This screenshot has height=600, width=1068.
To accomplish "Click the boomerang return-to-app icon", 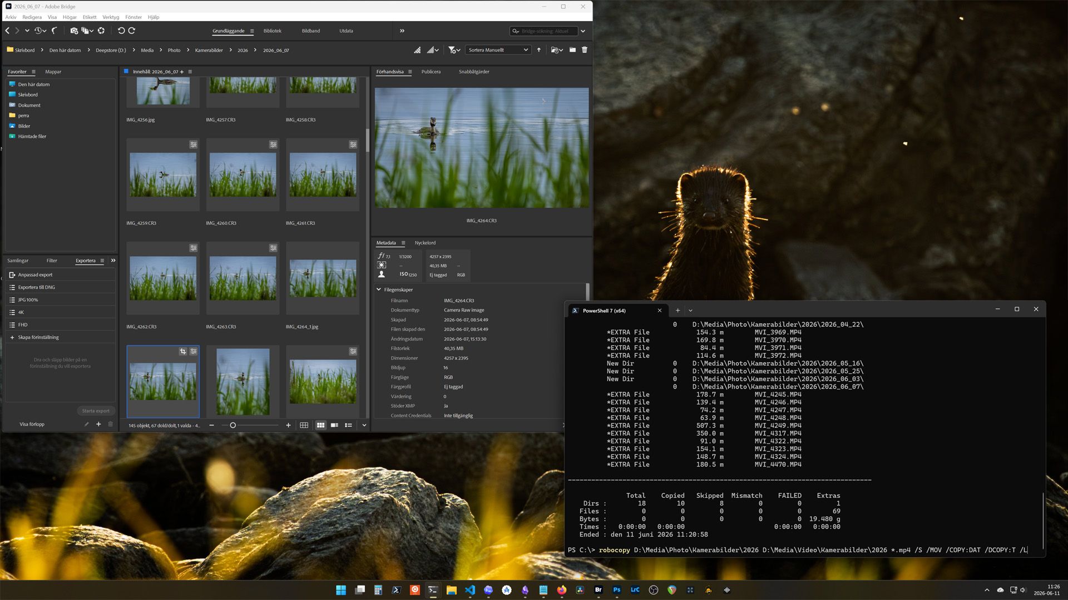I will [x=55, y=31].
